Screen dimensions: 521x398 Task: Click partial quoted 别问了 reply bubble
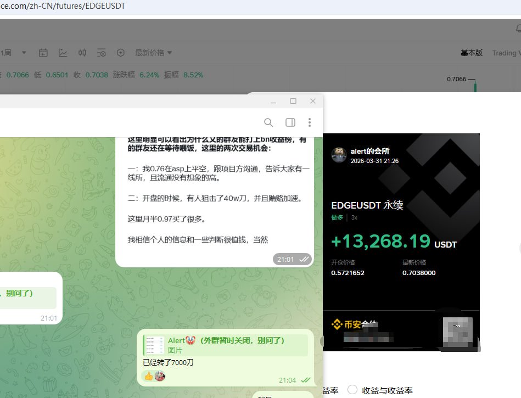point(28,298)
